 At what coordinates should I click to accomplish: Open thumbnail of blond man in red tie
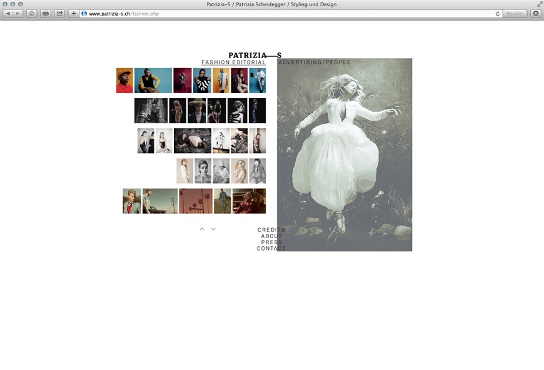(x=132, y=201)
